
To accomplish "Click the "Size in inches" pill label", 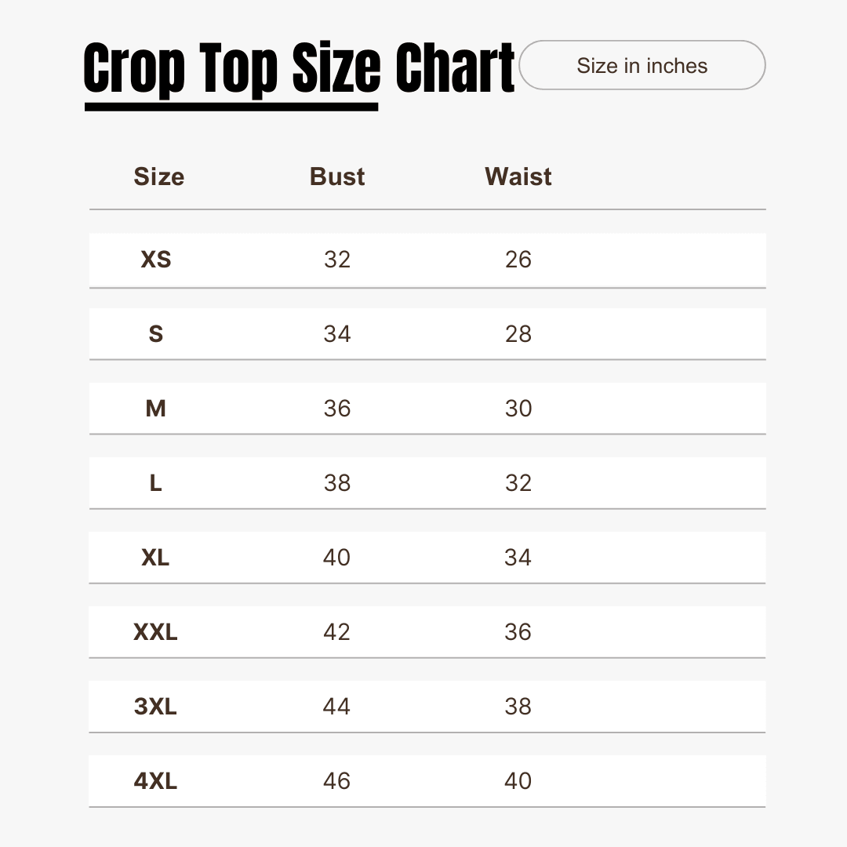I will pos(642,66).
